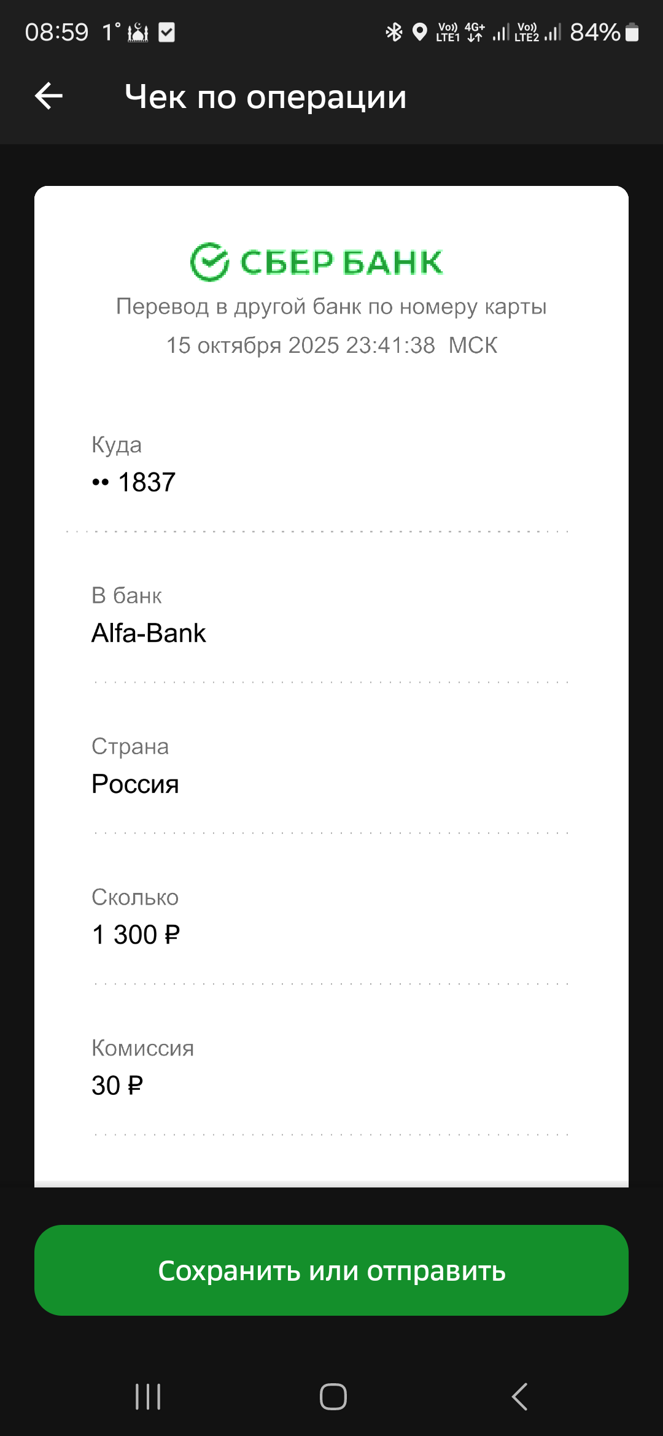
Task: Tap the back arrow in the header
Action: click(49, 96)
